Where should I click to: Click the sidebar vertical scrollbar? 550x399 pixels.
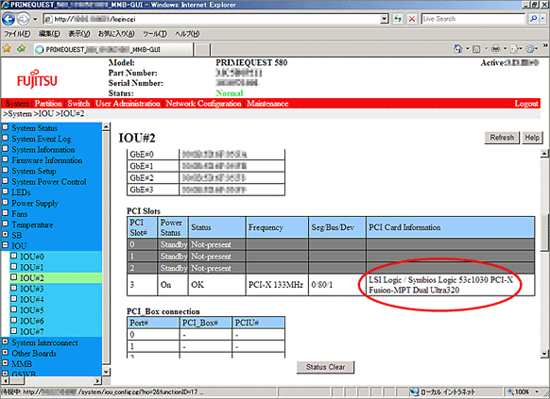106,249
